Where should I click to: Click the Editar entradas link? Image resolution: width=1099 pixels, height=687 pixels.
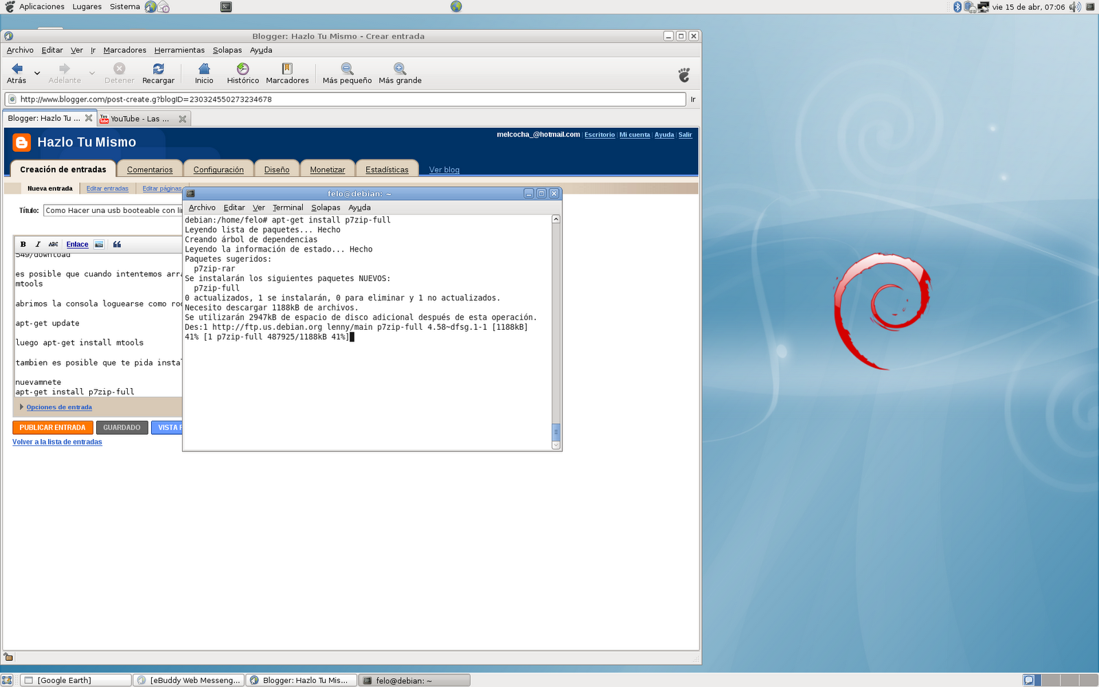coord(107,188)
